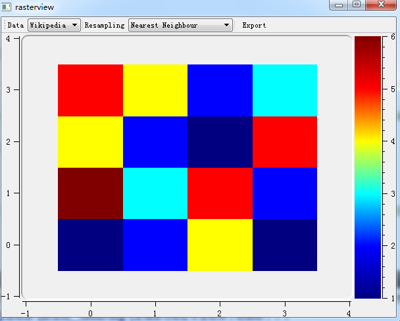Minimize the rasterview window
This screenshot has height=321, width=400.
point(339,5)
